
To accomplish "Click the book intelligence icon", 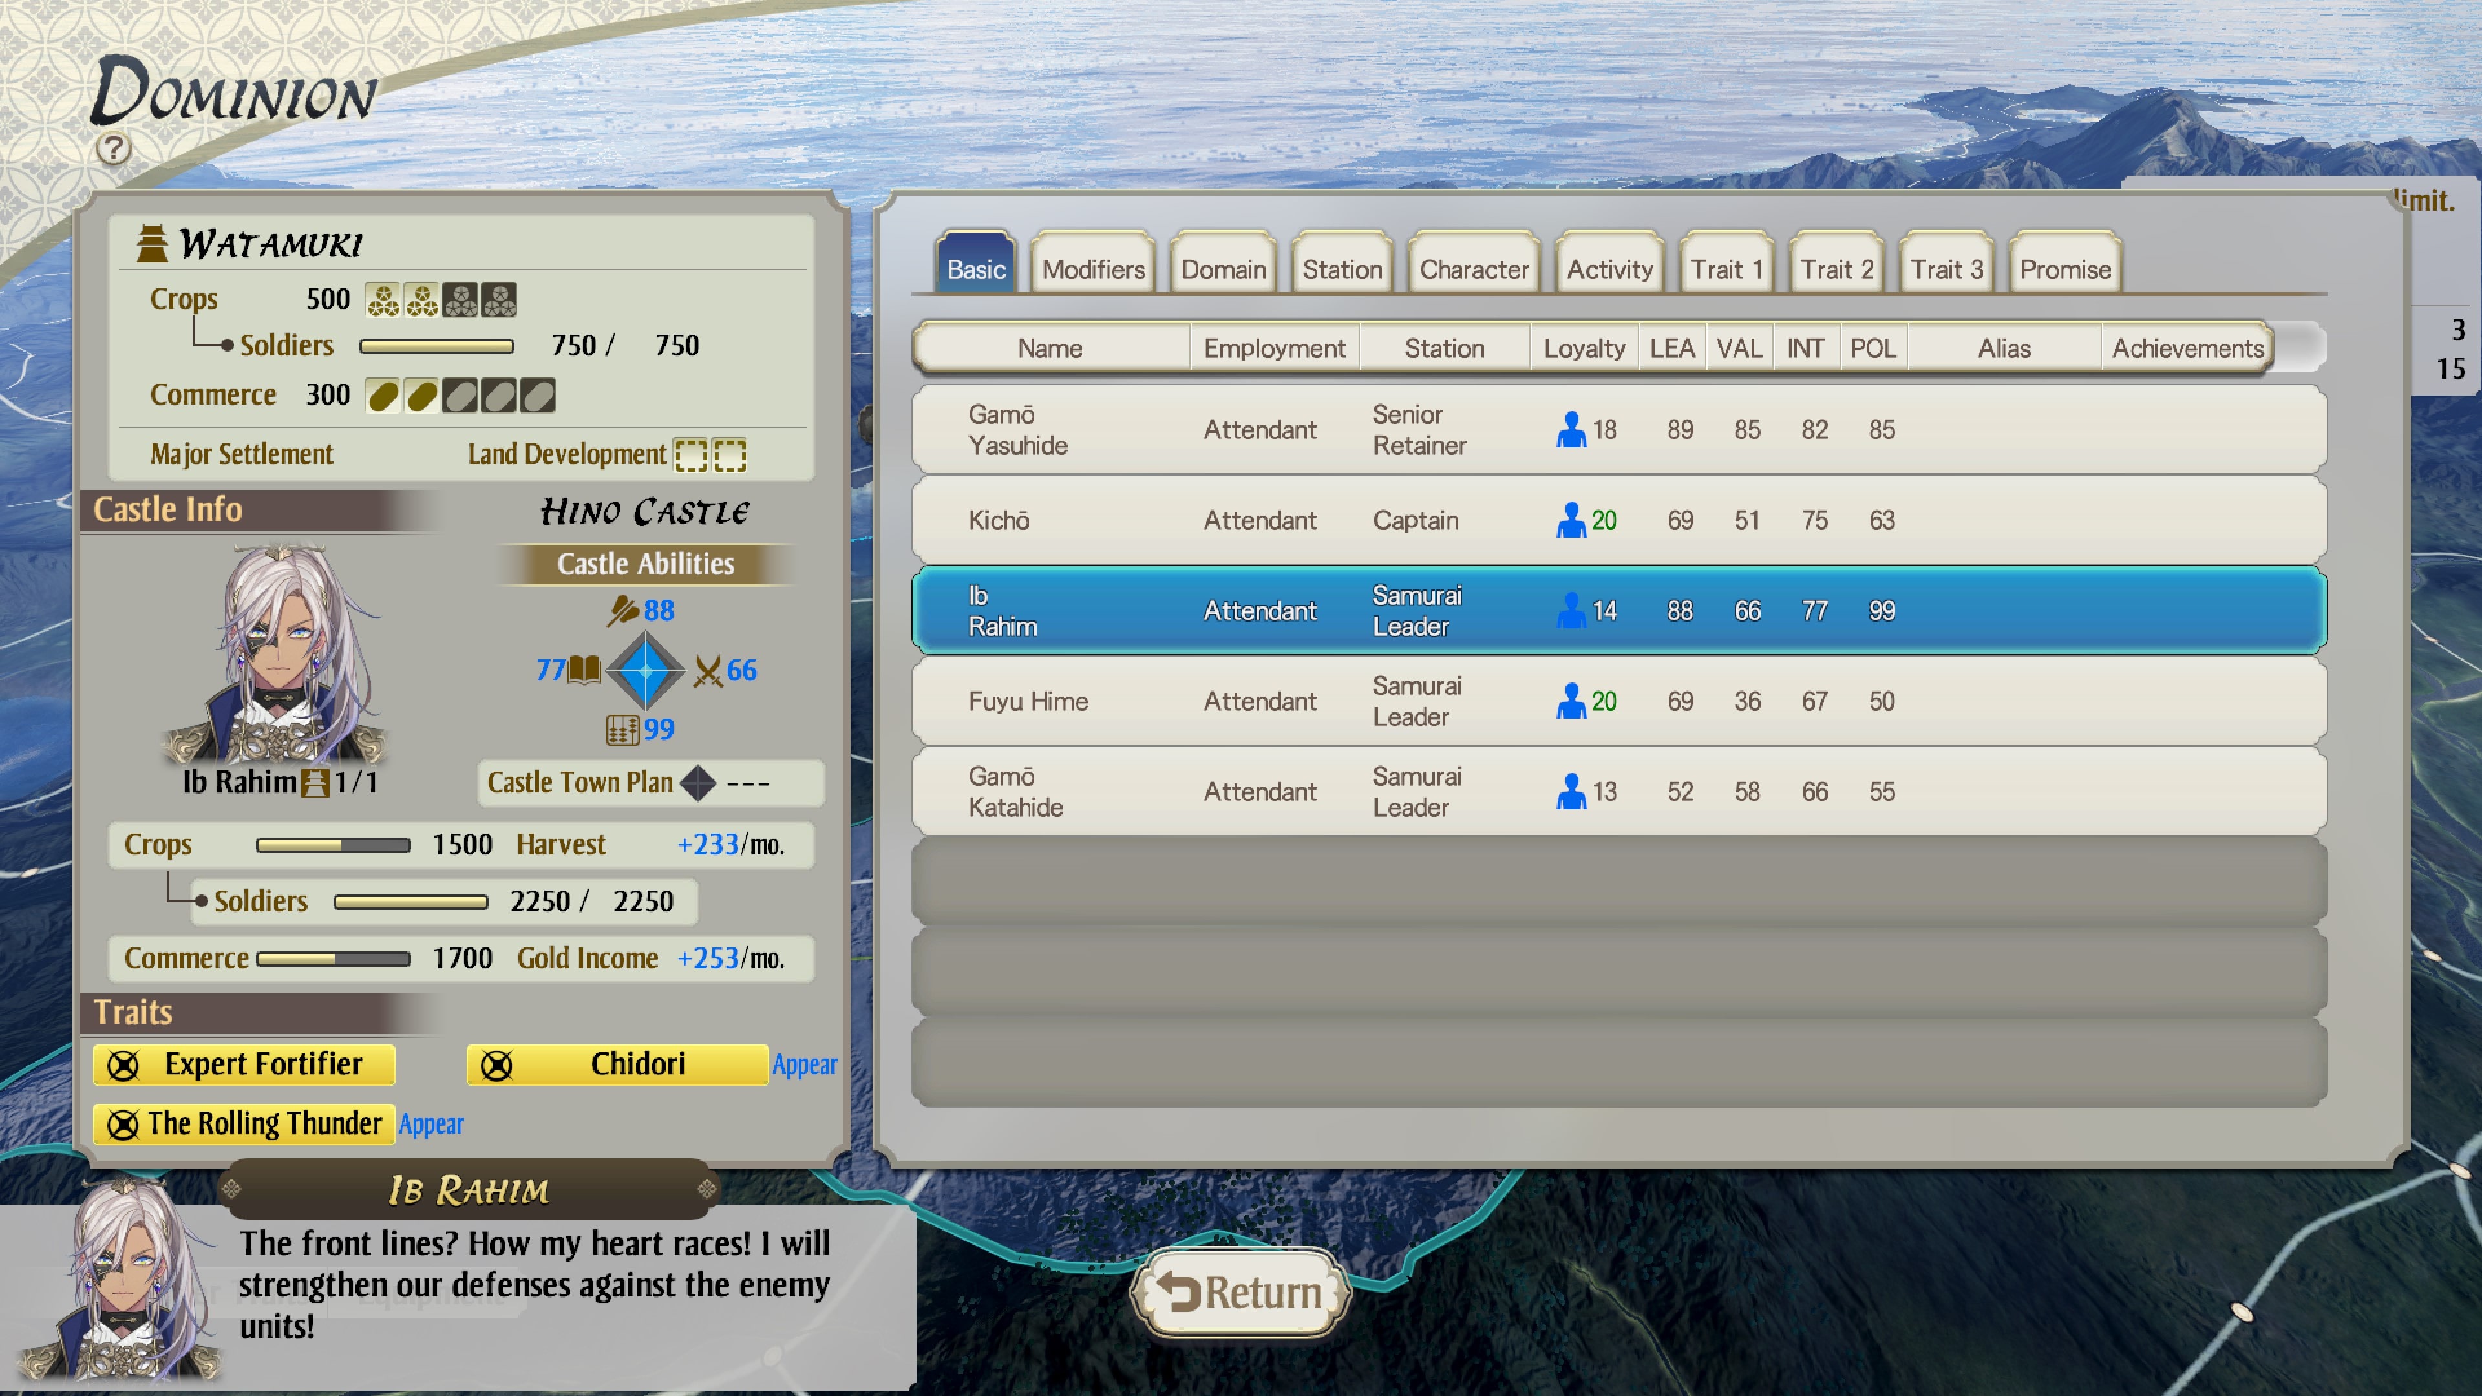I will pos(585,669).
